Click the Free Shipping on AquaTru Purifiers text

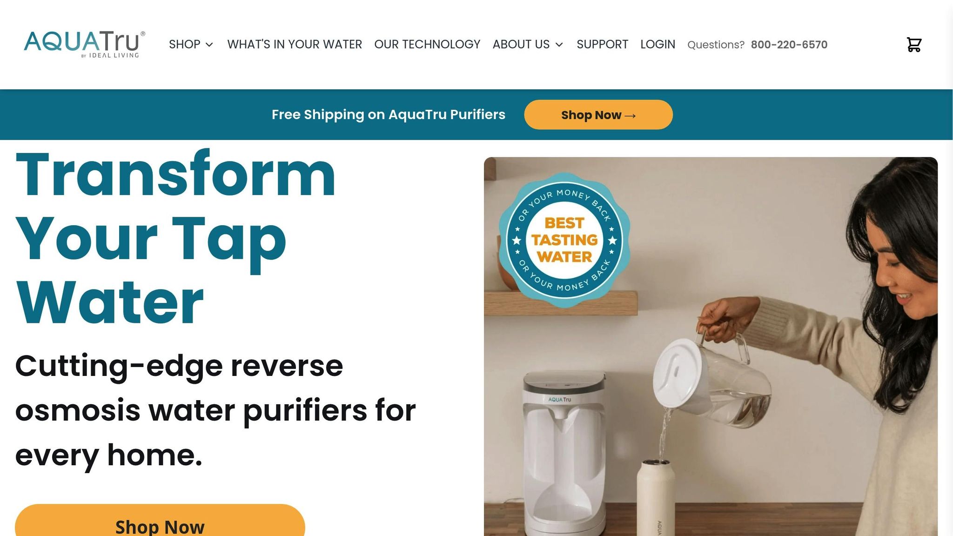coord(389,114)
